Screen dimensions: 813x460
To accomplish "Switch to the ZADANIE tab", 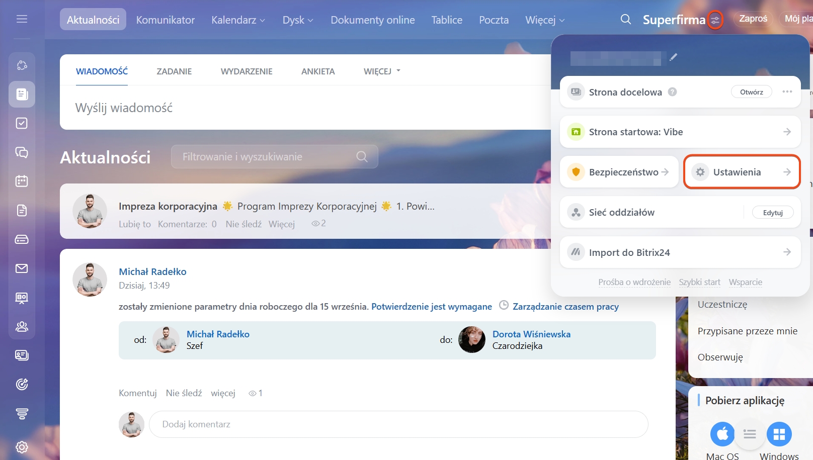I will point(174,71).
